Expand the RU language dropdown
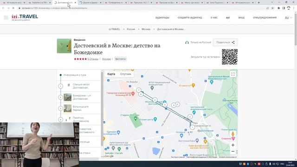 pyautogui.click(x=288, y=18)
